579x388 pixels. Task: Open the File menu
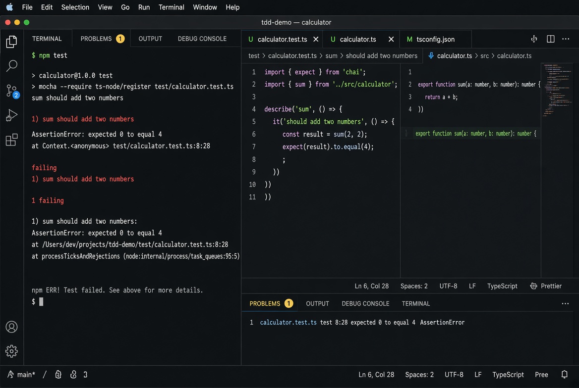(27, 7)
